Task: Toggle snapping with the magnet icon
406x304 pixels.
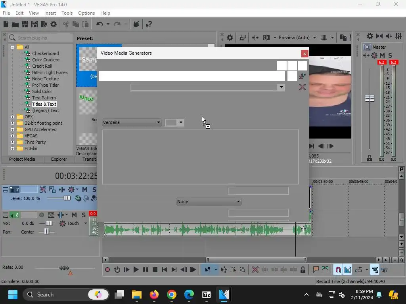Action: [x=338, y=270]
